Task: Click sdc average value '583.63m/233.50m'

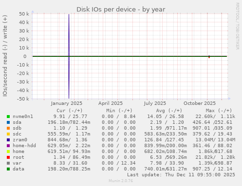Action: [166, 134]
